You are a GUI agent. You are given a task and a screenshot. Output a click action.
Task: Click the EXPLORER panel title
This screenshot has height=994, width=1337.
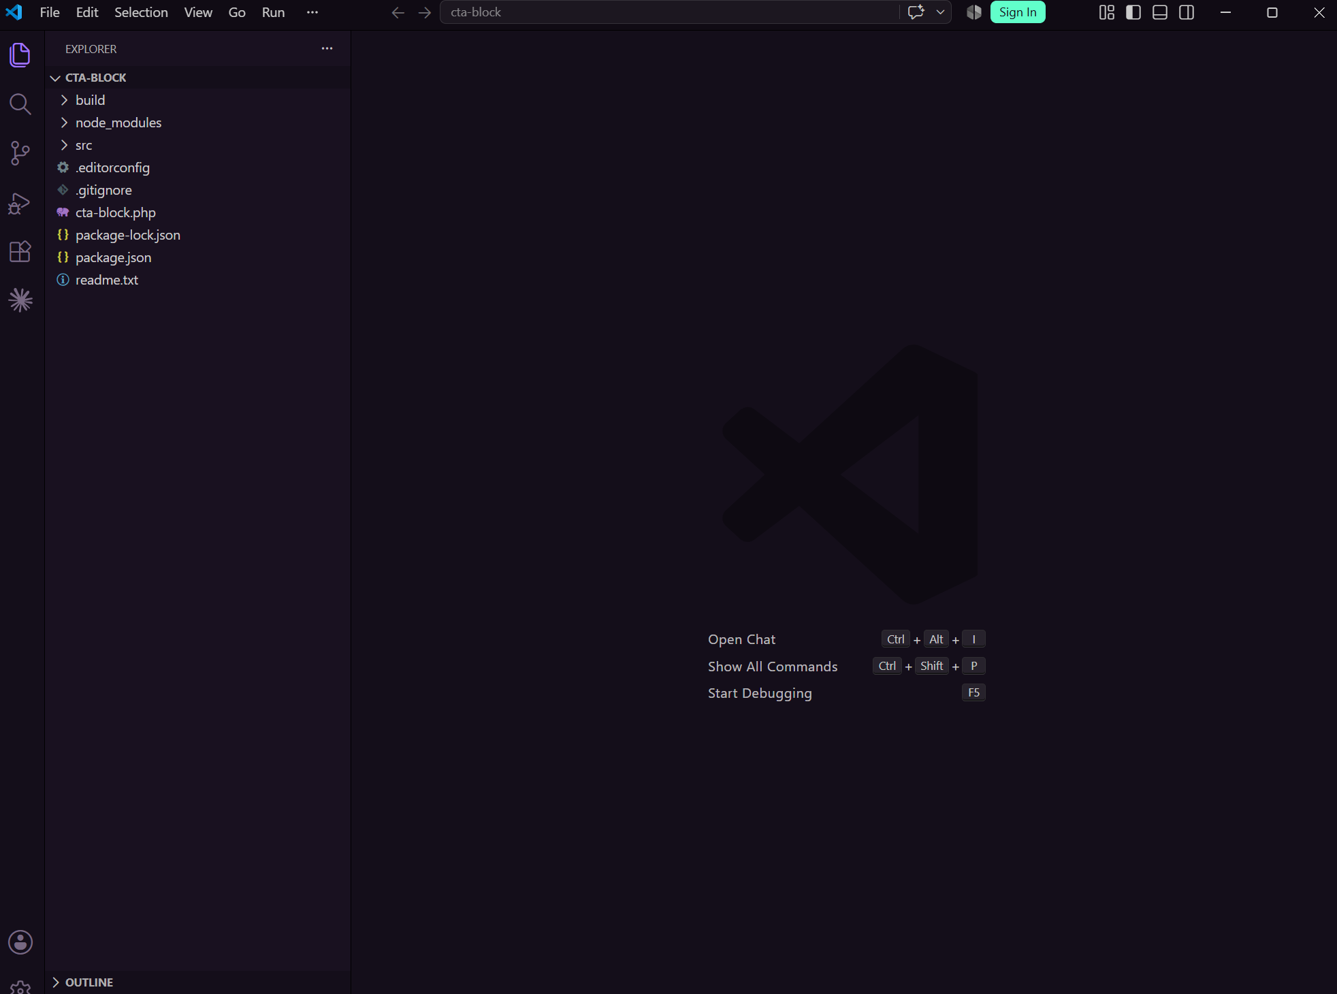point(91,49)
